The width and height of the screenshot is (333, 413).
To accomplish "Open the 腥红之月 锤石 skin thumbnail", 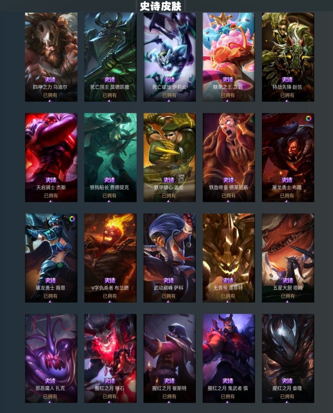I will 110,358.
